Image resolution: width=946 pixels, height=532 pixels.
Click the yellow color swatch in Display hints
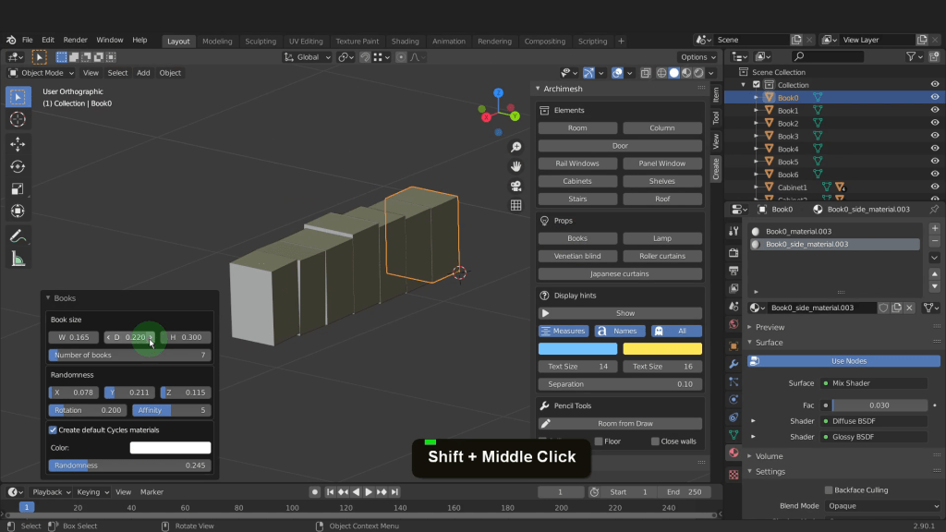pyautogui.click(x=662, y=349)
